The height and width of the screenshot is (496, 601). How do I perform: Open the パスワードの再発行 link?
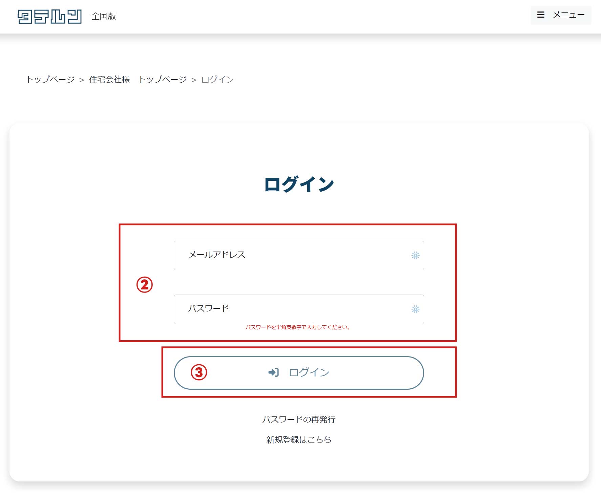coord(299,419)
